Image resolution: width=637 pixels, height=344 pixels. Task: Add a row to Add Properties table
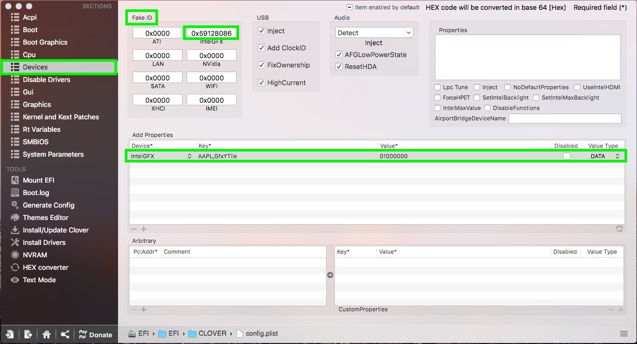pyautogui.click(x=144, y=229)
